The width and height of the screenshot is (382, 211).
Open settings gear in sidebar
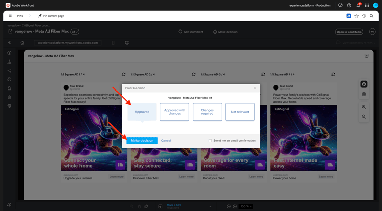[9, 106]
